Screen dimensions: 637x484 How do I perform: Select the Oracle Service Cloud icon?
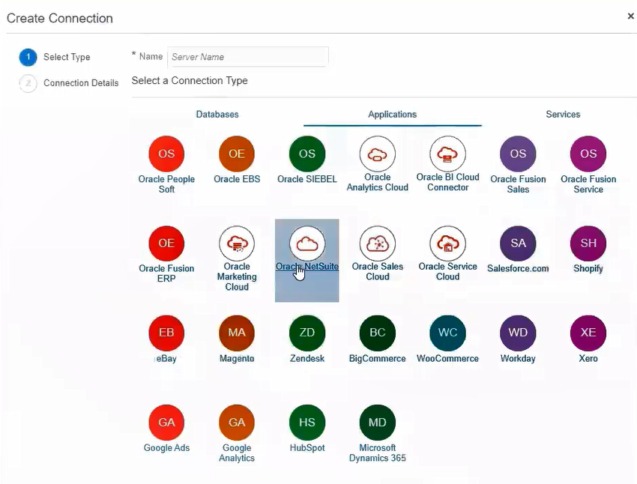point(447,243)
